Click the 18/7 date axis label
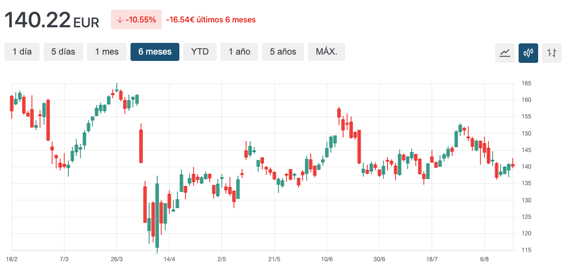Image resolution: width=567 pixels, height=270 pixels. click(432, 260)
